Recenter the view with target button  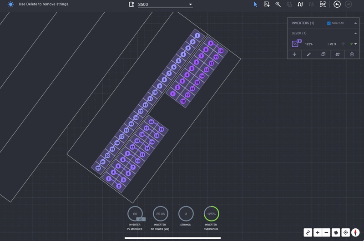(x=346, y=232)
